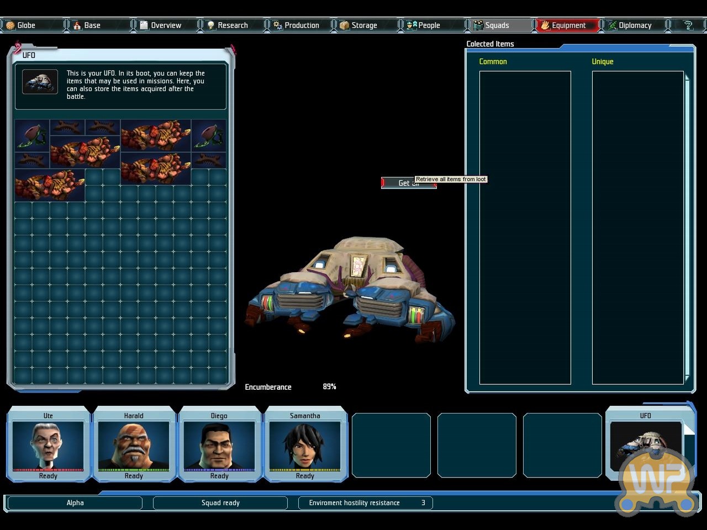Click the Squad ready button
707x530 pixels.
(x=220, y=503)
